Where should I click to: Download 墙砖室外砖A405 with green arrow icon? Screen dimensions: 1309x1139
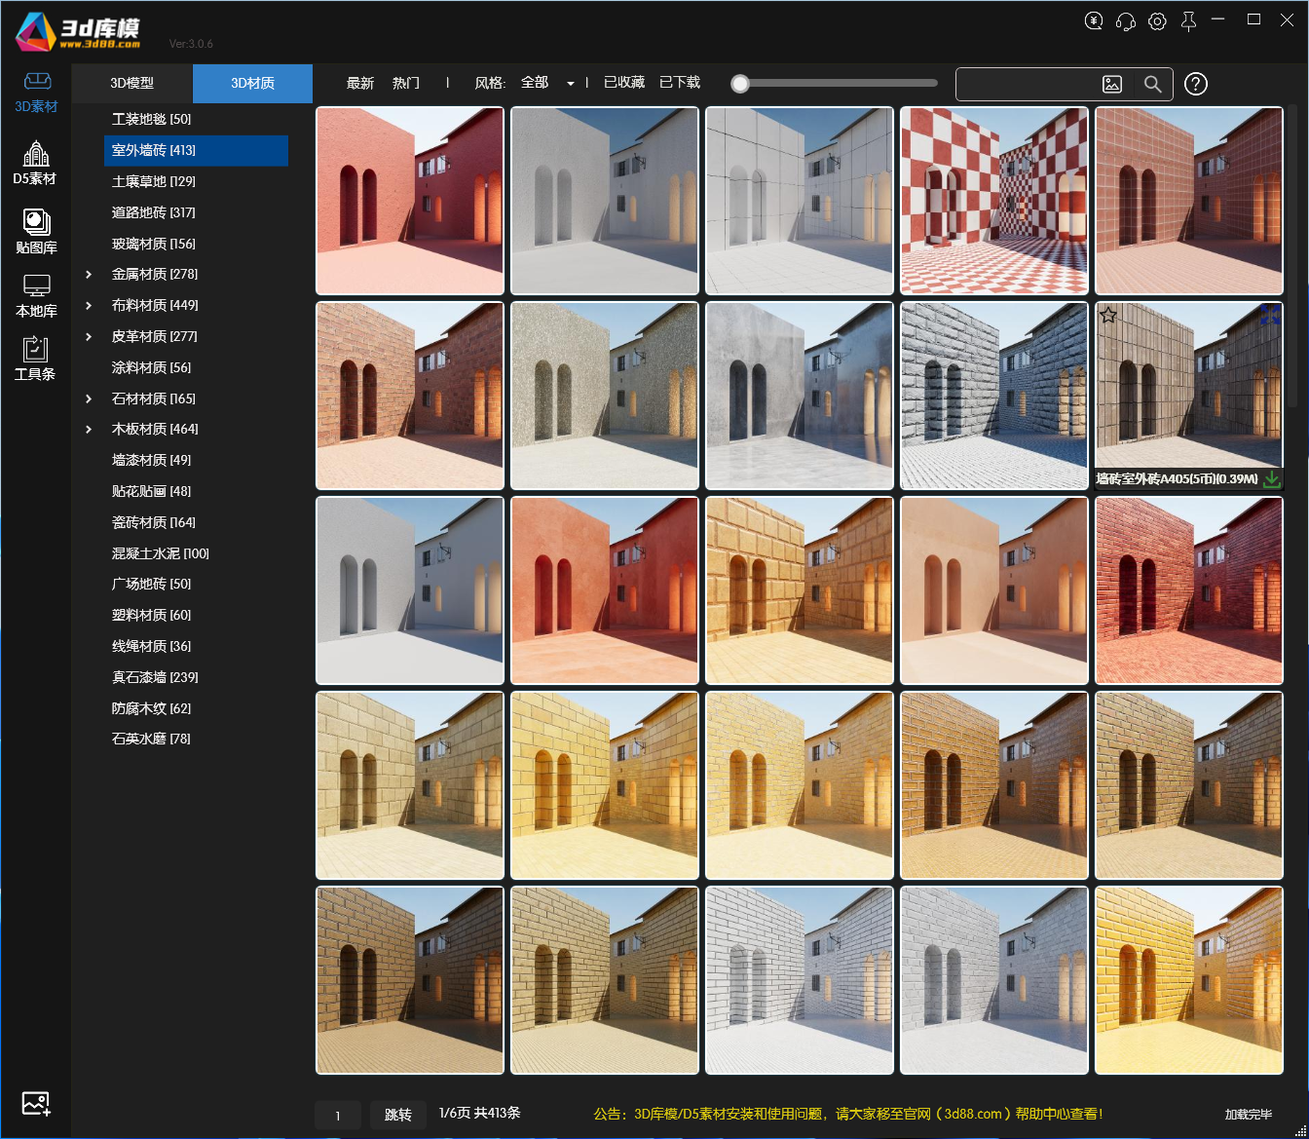1271,478
